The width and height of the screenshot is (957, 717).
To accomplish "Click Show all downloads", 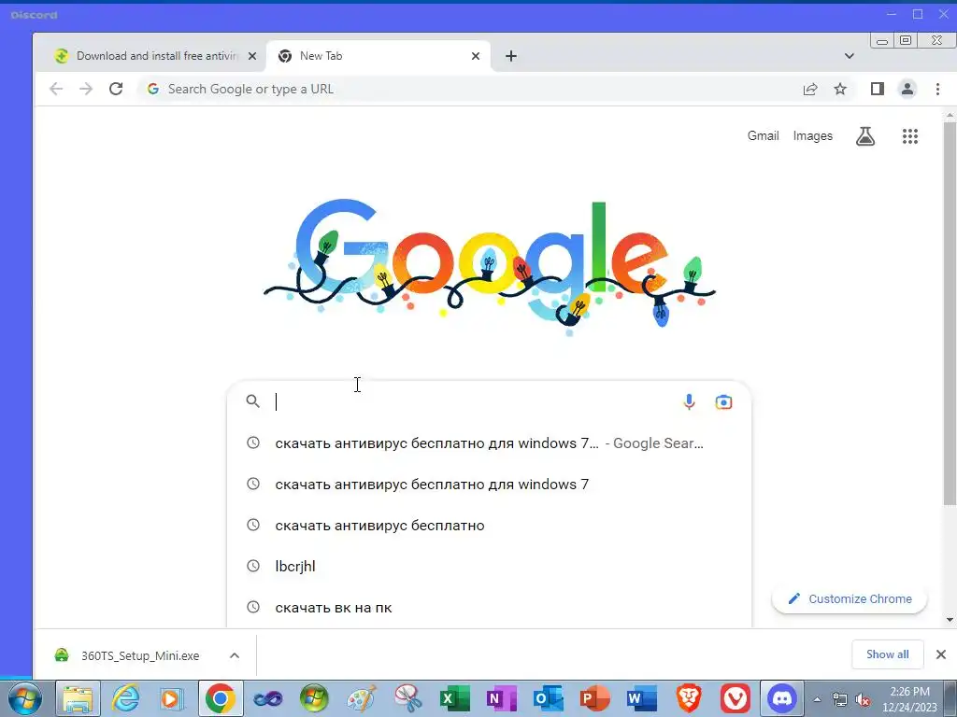I will 888,654.
